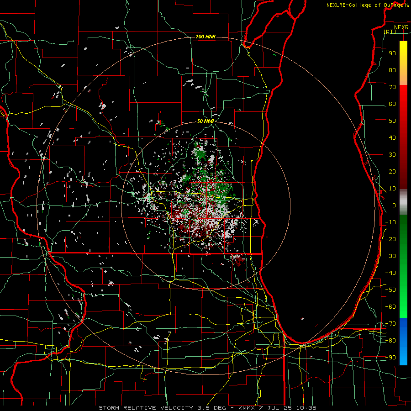Click the -30 scale label
Viewport: 411px width, 411px height.
[390, 256]
